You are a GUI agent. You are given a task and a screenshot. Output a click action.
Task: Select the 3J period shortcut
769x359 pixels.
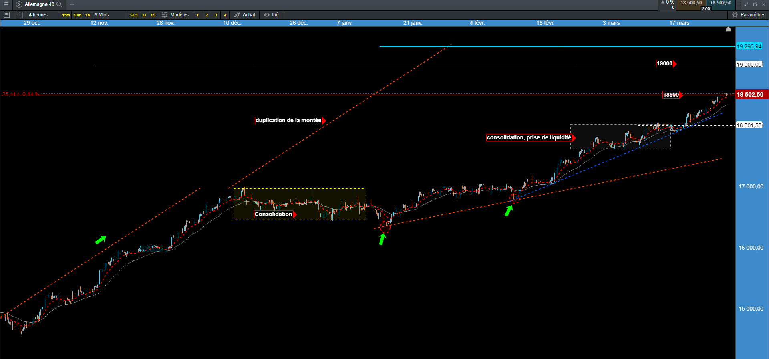(x=144, y=15)
